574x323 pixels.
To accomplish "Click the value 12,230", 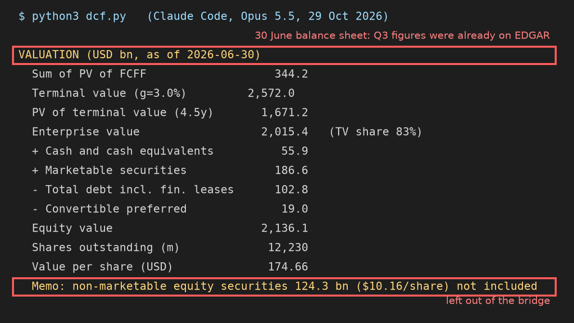I will tap(288, 247).
